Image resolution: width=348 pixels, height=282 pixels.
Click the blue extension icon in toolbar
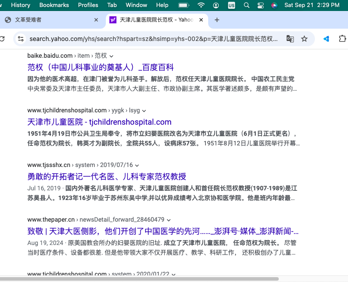point(326,39)
